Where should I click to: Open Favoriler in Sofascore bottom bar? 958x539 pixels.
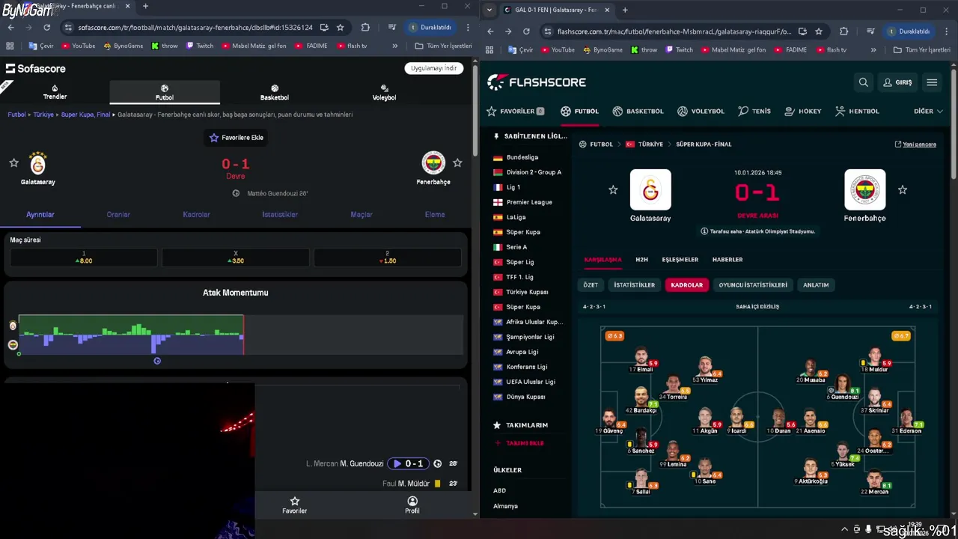click(294, 505)
